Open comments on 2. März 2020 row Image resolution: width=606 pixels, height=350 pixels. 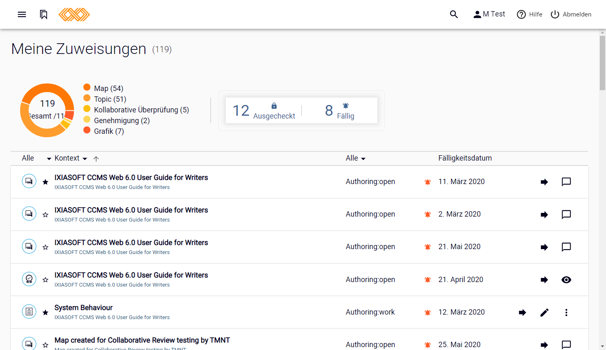[x=566, y=215]
